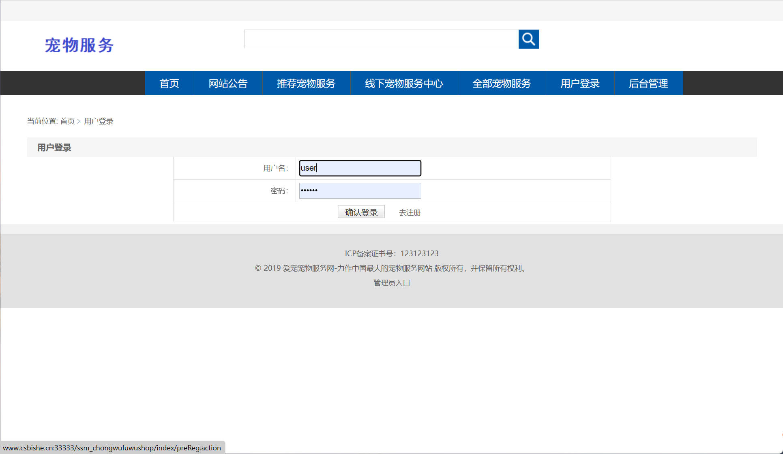This screenshot has height=454, width=783.
Task: Browse 全部宠物服务 via the navigation bar
Action: coord(502,83)
